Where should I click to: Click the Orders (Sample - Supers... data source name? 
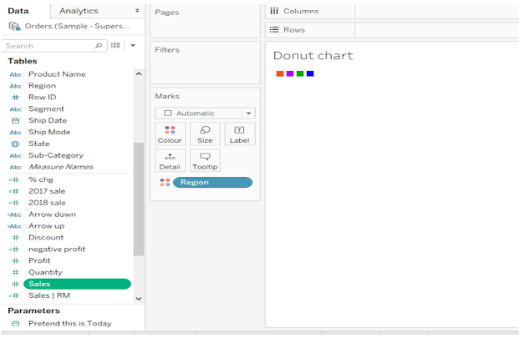coord(77,26)
